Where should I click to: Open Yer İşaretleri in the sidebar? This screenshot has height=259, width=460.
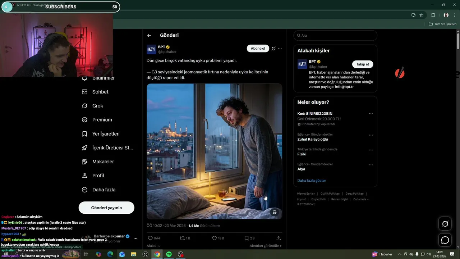(101, 134)
